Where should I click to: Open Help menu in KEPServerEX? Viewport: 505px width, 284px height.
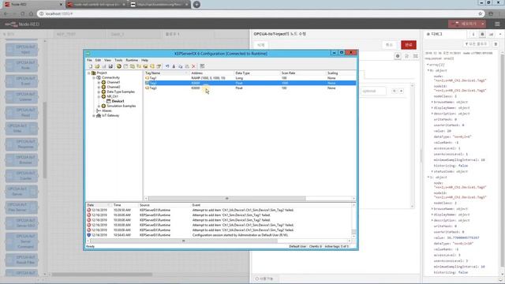point(144,60)
